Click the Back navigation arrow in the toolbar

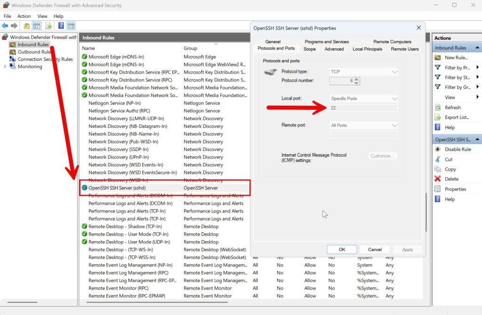click(5, 25)
